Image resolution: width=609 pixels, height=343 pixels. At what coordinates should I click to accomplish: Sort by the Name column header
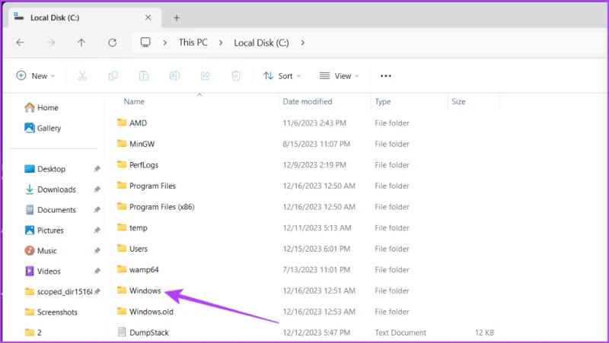(x=134, y=102)
